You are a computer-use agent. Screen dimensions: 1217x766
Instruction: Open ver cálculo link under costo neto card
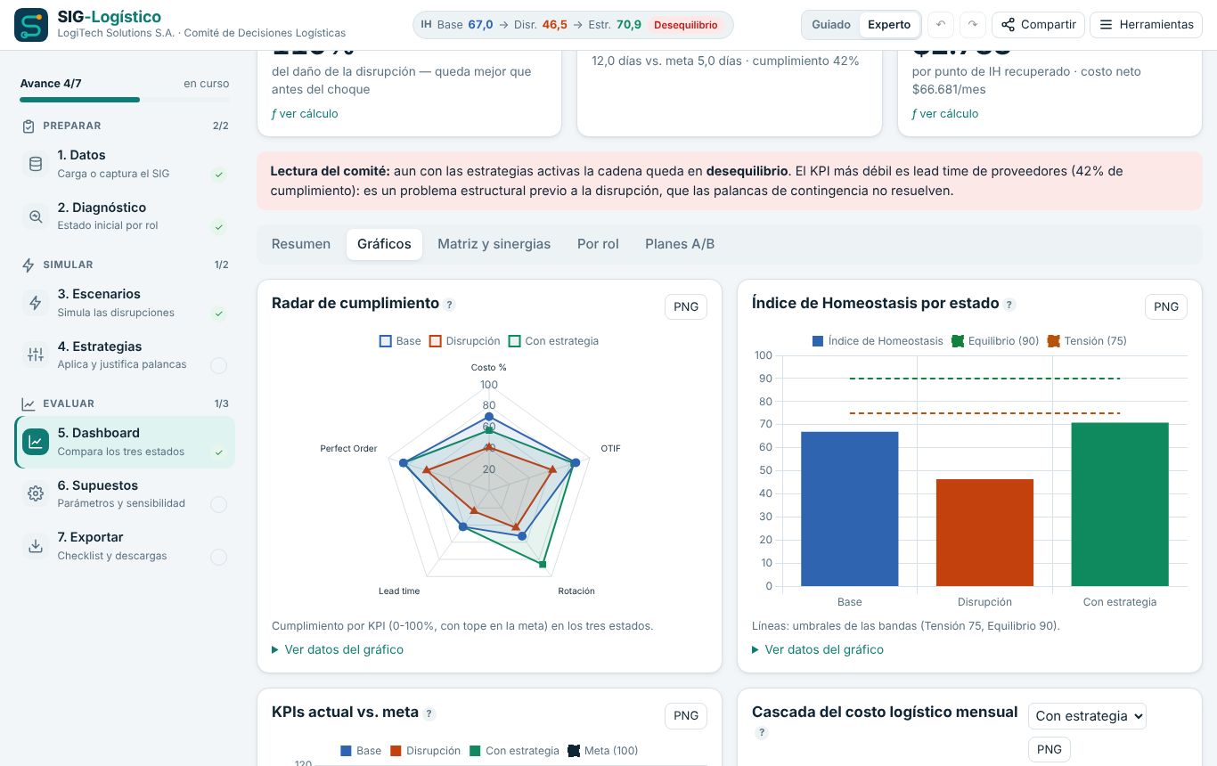(945, 114)
